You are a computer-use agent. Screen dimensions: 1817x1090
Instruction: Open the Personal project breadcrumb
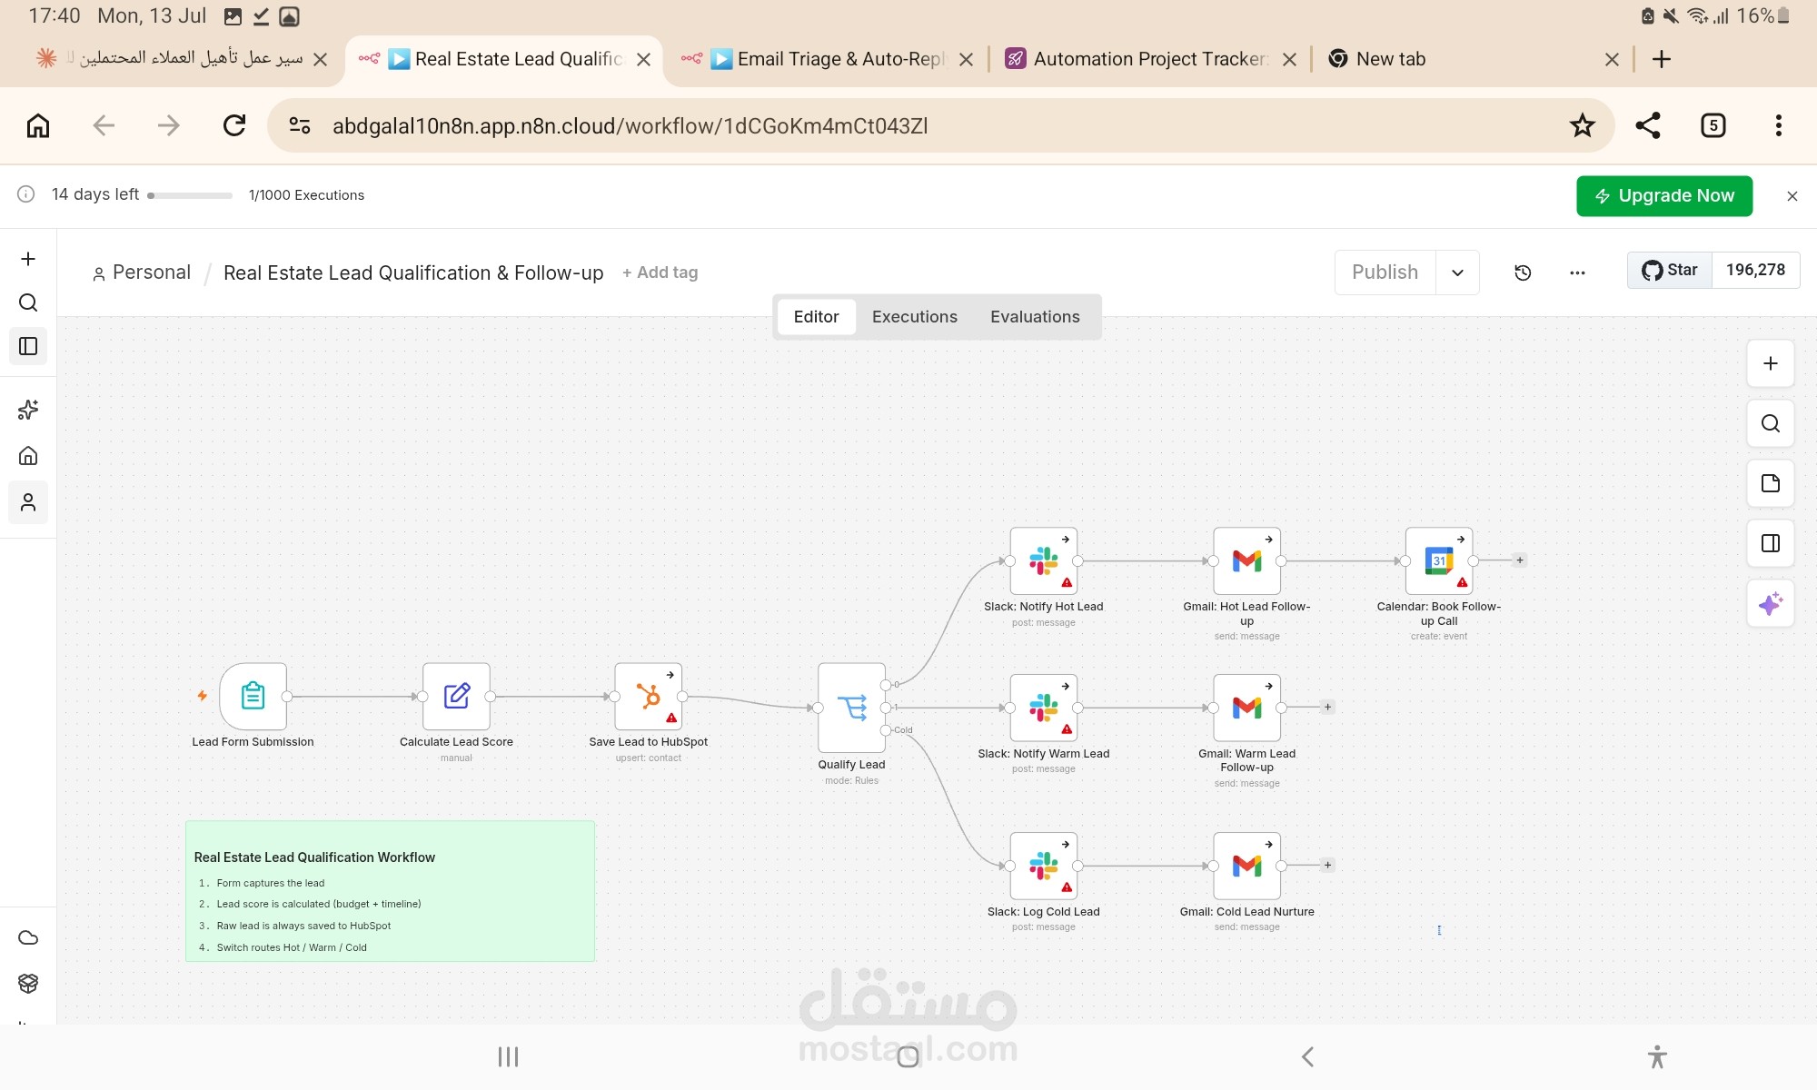142,272
